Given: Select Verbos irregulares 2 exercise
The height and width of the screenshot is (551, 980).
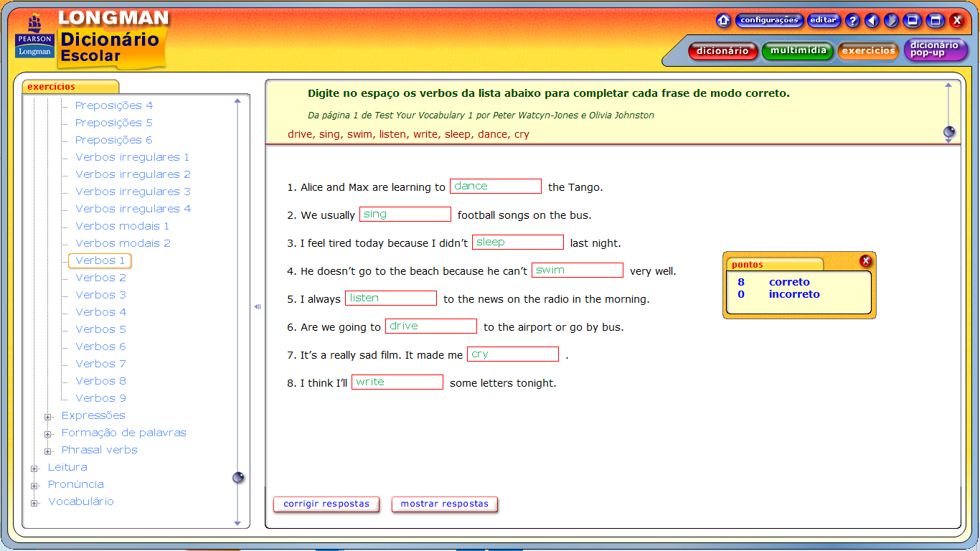Looking at the screenshot, I should (x=133, y=174).
